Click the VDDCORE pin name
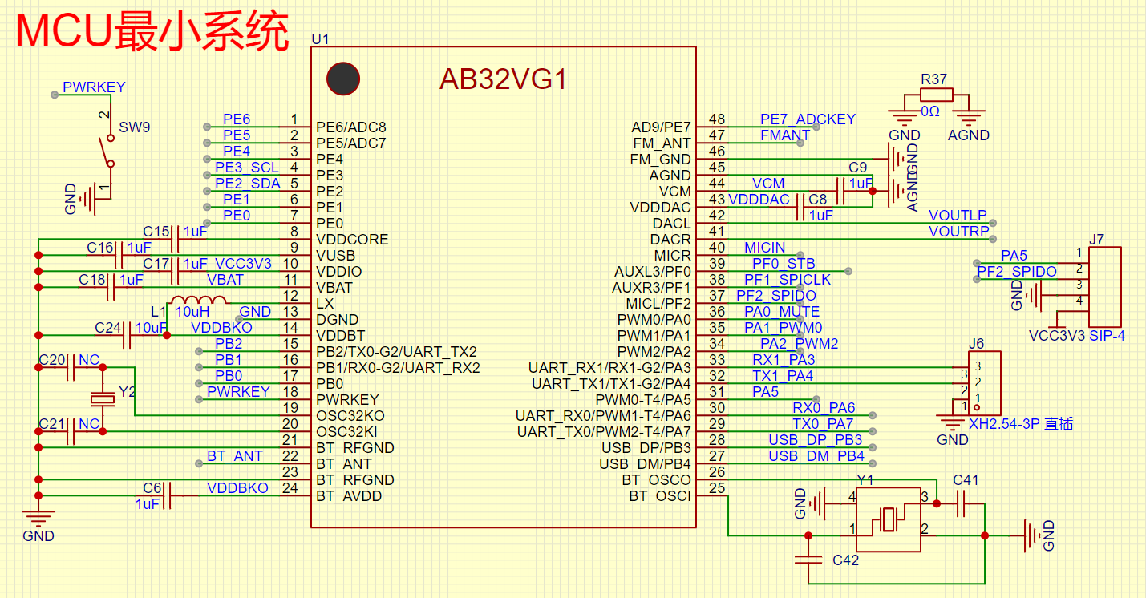 point(352,239)
